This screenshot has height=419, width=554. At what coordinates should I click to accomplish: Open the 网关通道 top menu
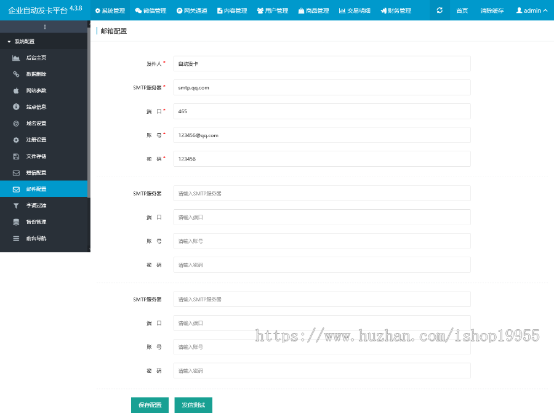(x=192, y=10)
